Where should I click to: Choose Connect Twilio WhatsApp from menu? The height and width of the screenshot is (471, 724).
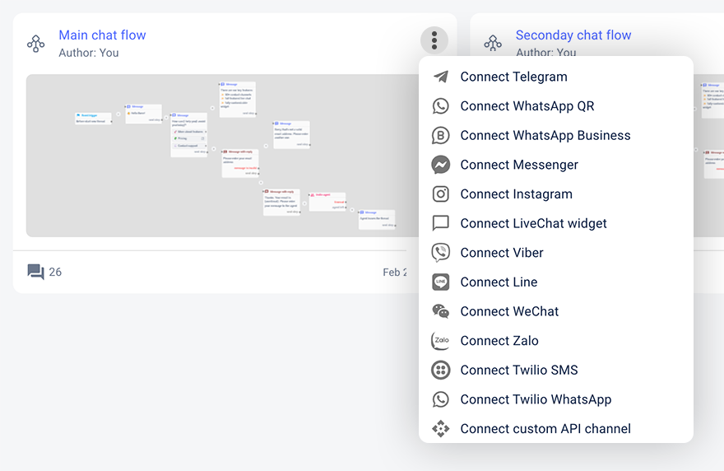[536, 399]
